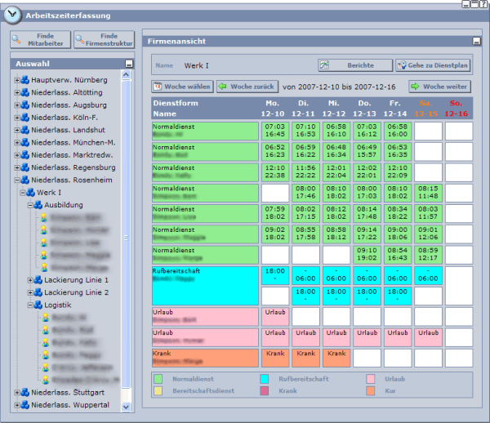The height and width of the screenshot is (423, 490).
Task: Click the green right arrow icon
Action: tap(415, 87)
